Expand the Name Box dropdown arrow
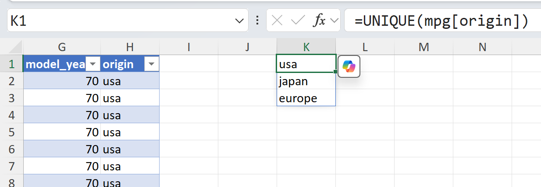The image size is (541, 187). pos(239,21)
